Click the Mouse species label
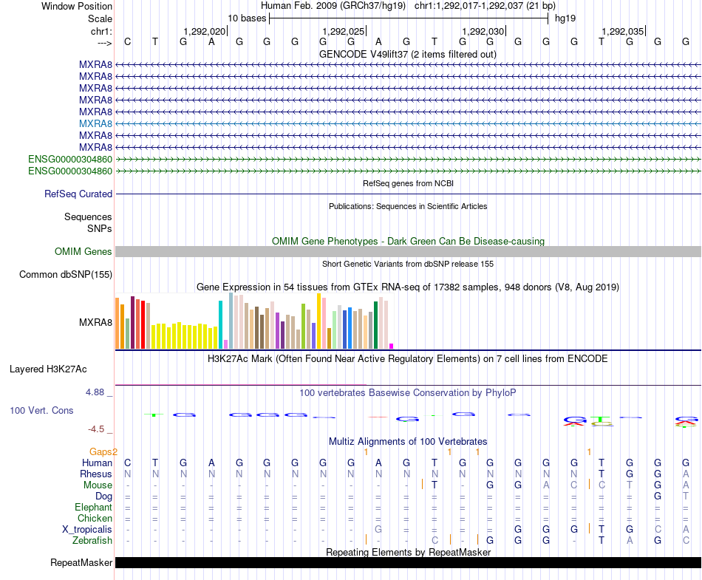This screenshot has height=580, width=702. (x=98, y=485)
